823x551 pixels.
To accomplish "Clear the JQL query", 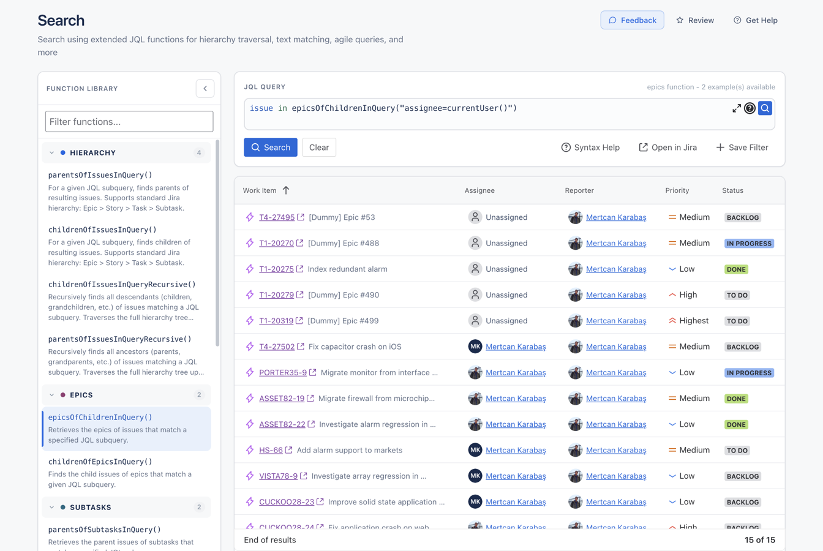I will pyautogui.click(x=319, y=148).
